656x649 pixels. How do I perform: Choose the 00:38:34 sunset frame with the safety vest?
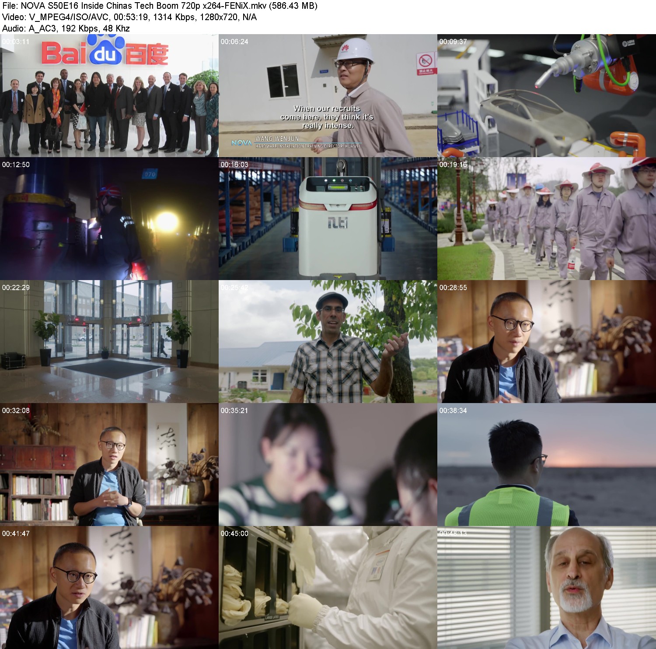(547, 465)
